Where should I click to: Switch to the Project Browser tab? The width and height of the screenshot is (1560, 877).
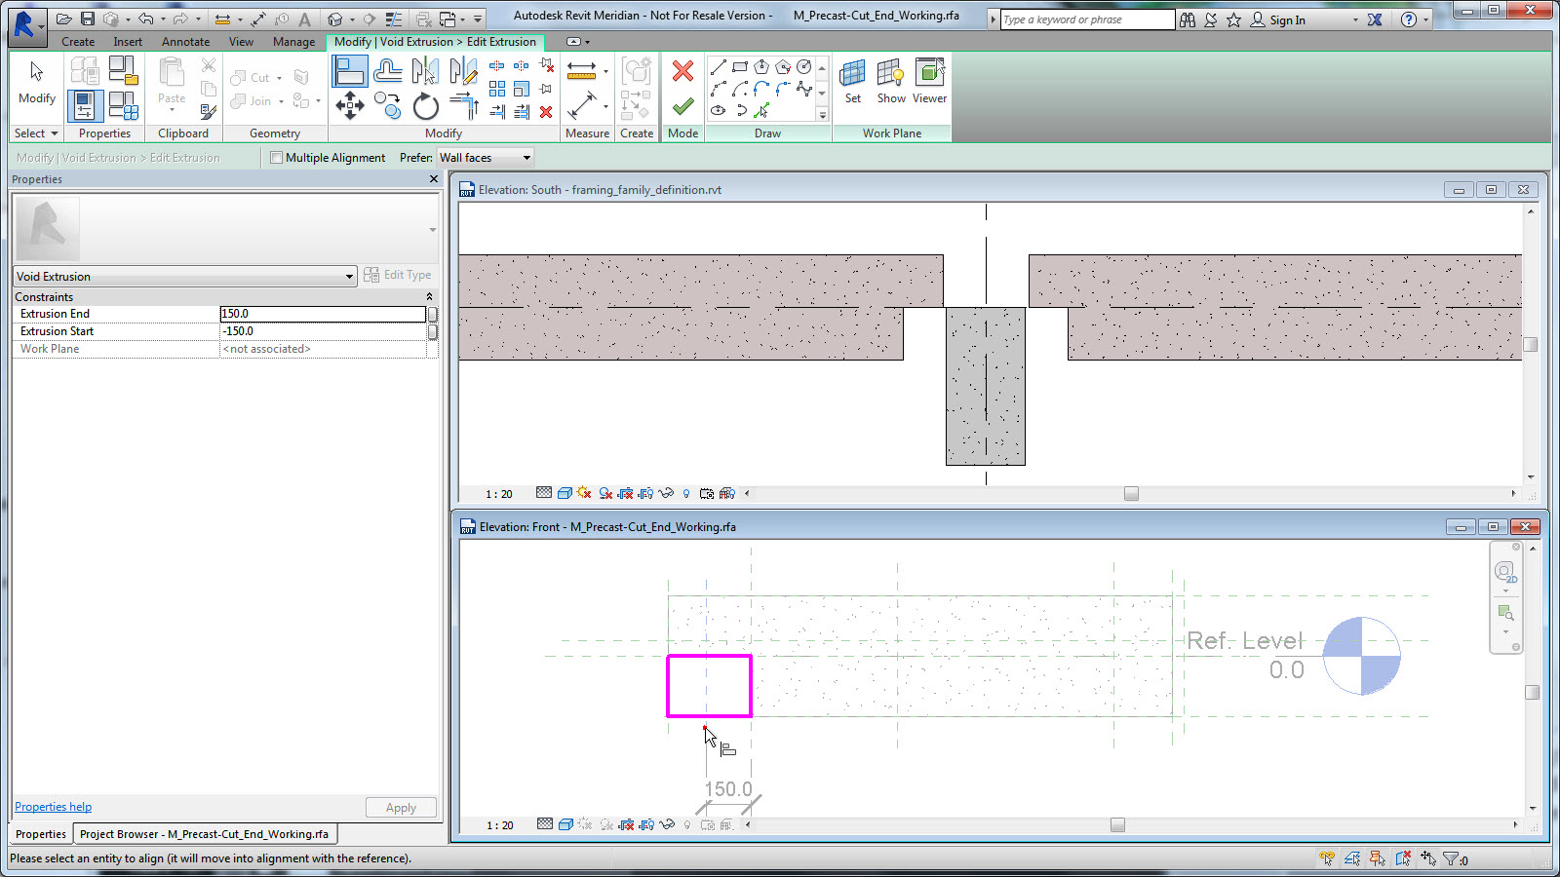coord(204,834)
